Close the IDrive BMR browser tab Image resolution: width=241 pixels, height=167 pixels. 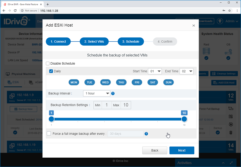[x=41, y=4]
